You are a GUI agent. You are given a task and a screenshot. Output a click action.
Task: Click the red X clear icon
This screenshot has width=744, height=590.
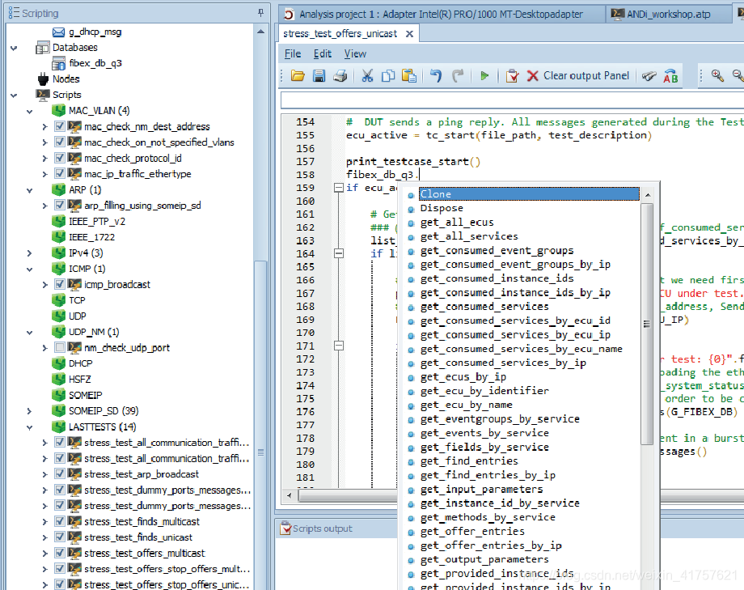pos(533,75)
